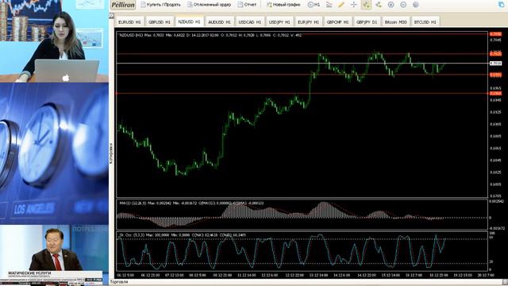Select the pencil drawing tool
This screenshot has width=508, height=286.
pos(341,5)
